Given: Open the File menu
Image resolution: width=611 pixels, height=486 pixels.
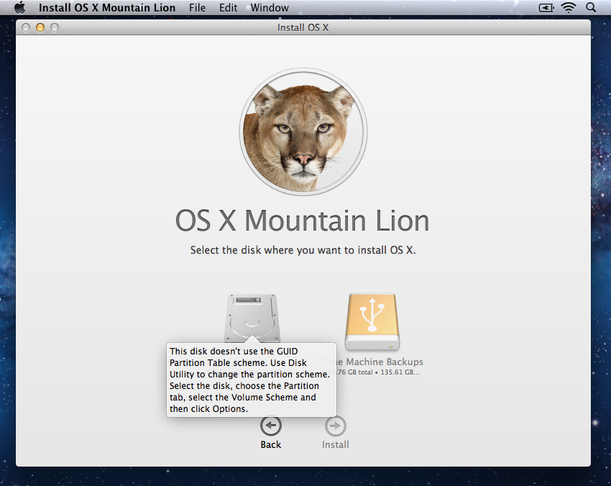Looking at the screenshot, I should pyautogui.click(x=197, y=8).
